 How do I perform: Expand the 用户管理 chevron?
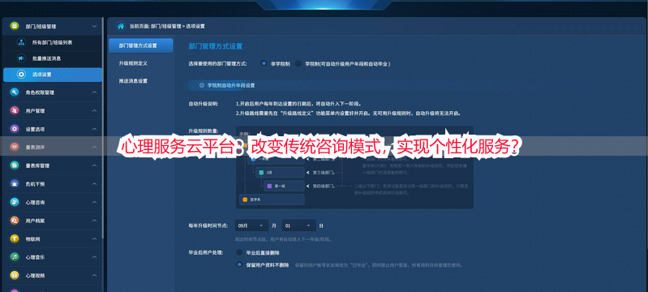coord(94,111)
